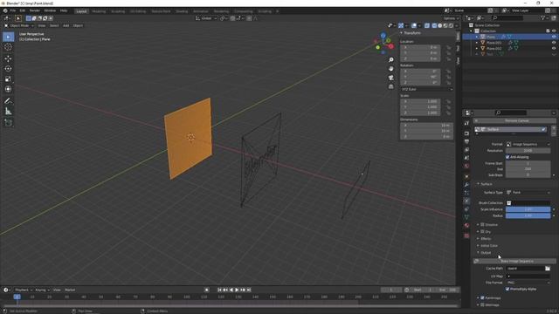Toggle Collection visibility eye icon
The width and height of the screenshot is (559, 314).
(554, 31)
